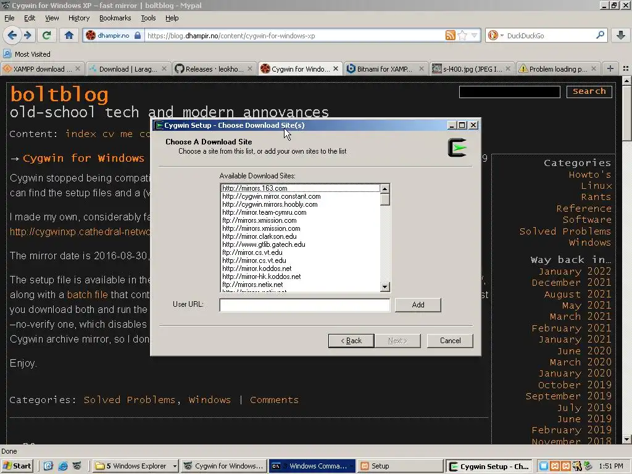The width and height of the screenshot is (632, 474).
Task: Open the Tools menu
Action: [x=148, y=18]
